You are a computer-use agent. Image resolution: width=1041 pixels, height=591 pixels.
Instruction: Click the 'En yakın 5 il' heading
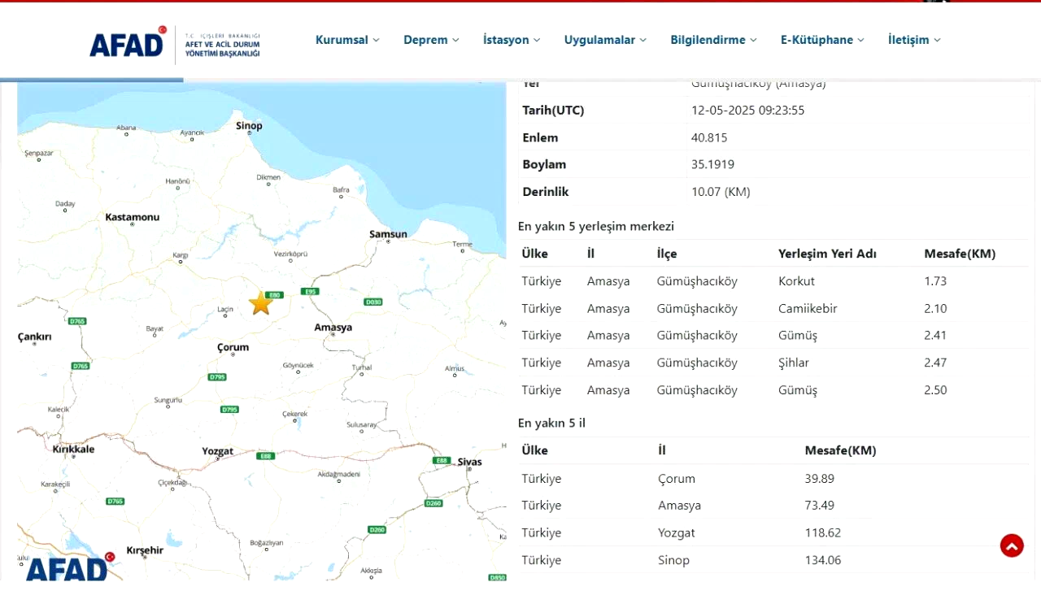551,423
